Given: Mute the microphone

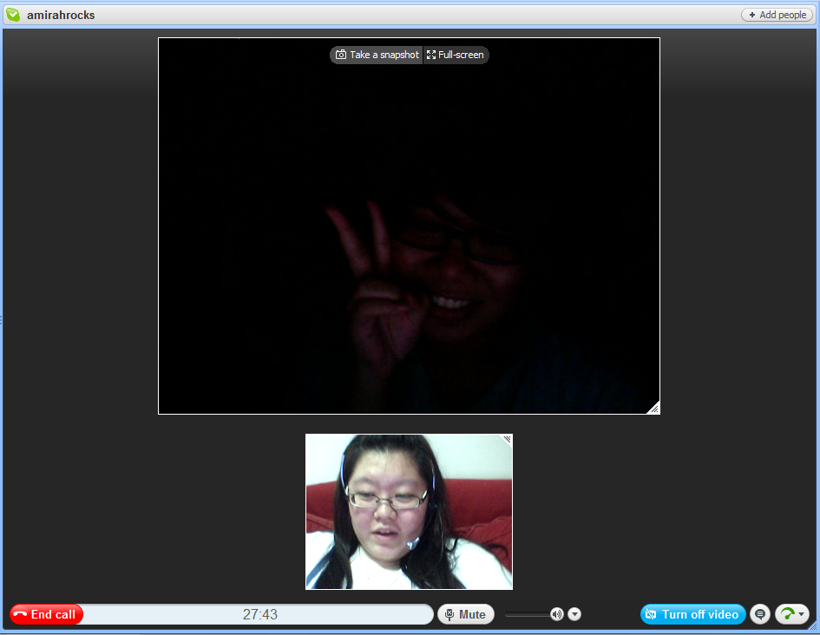Looking at the screenshot, I should pos(465,614).
